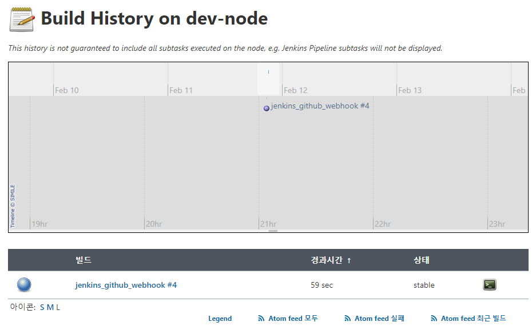This screenshot has height=330, width=532.
Task: Click Feb 13 date label on timeline
Action: click(x=410, y=90)
